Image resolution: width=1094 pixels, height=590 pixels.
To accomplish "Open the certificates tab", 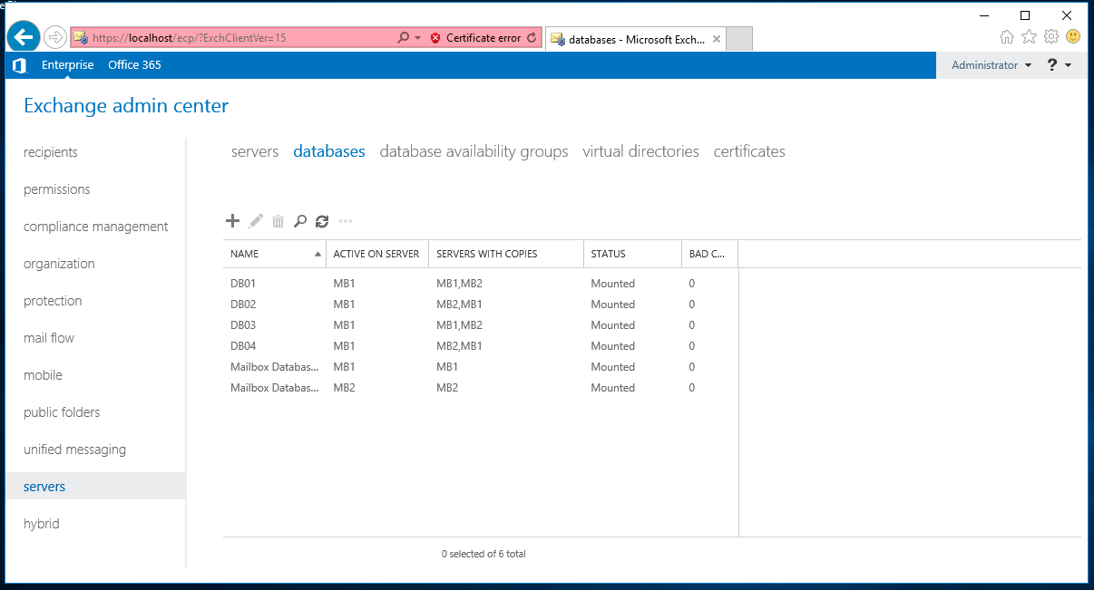I will [749, 151].
